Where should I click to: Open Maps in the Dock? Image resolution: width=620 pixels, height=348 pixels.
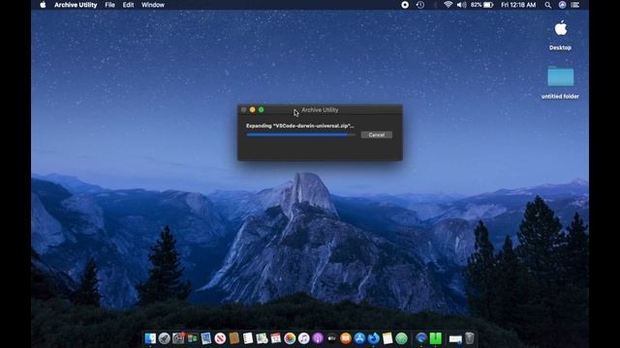(x=262, y=338)
